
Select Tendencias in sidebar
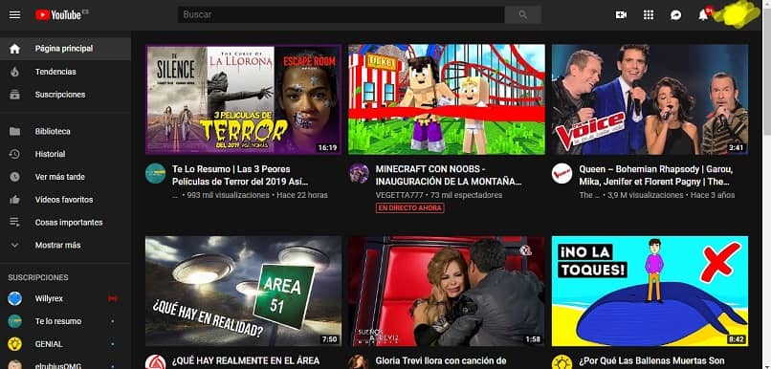click(x=65, y=72)
